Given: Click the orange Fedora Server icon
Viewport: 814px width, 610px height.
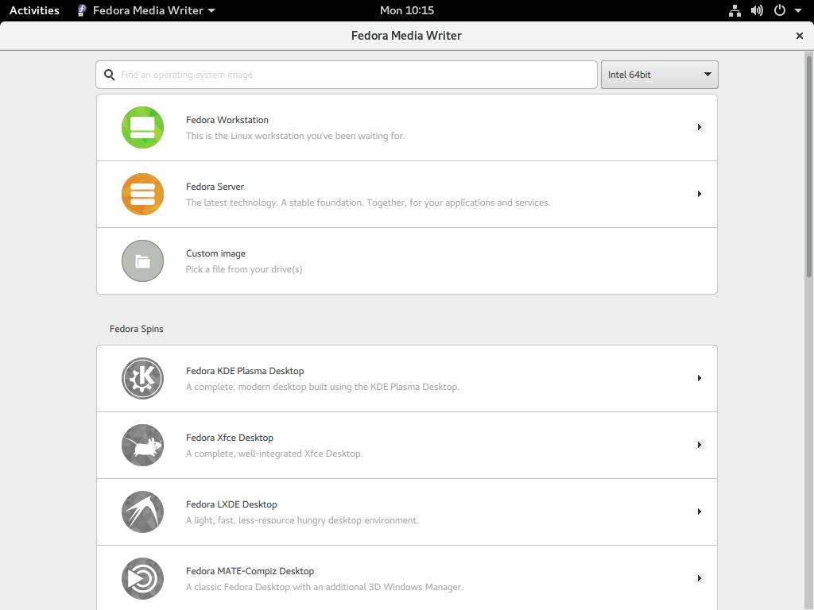Looking at the screenshot, I should click(142, 194).
